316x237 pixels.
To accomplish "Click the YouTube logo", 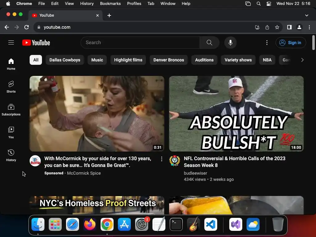I will pos(36,43).
